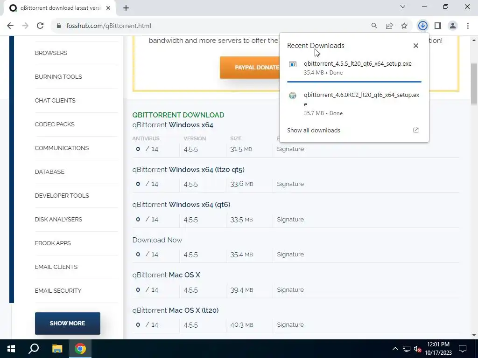478x358 pixels.
Task: Download qBittorrent Windows x64
Action: (x=173, y=125)
